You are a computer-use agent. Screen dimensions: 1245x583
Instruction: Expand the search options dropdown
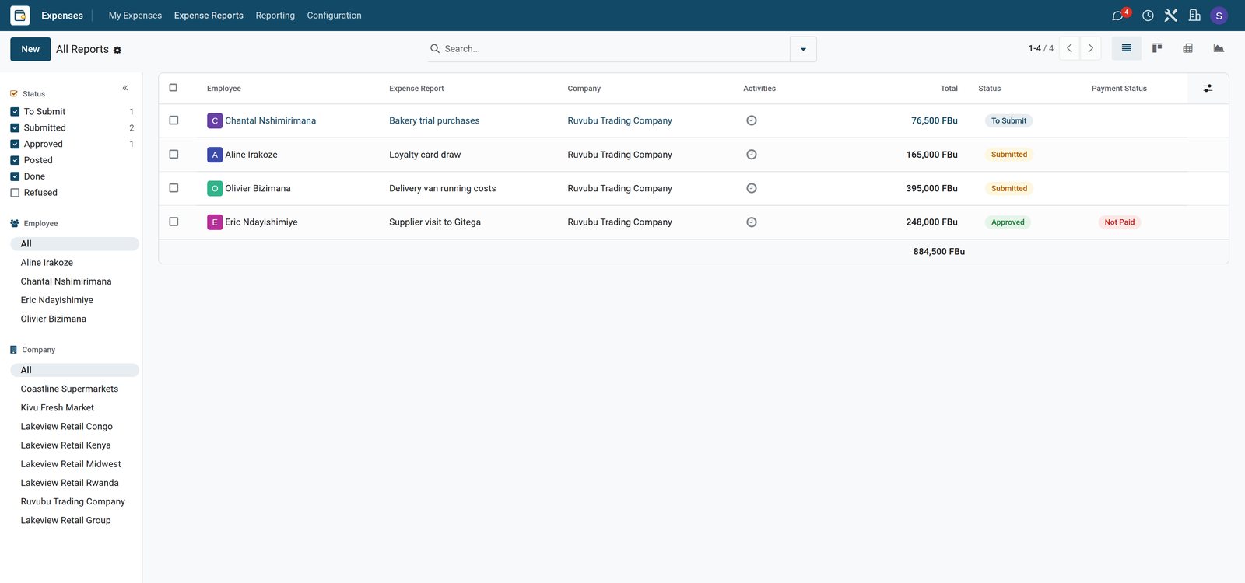803,49
